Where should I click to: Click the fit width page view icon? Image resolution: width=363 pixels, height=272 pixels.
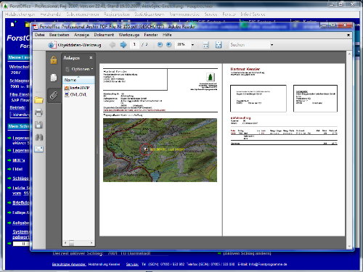205,45
